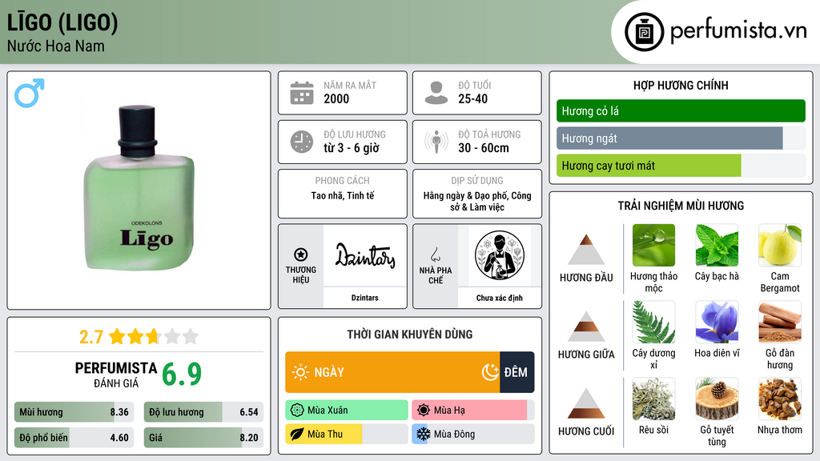
Task: Click the person icon beside Độ tuổi
Action: pyautogui.click(x=436, y=93)
